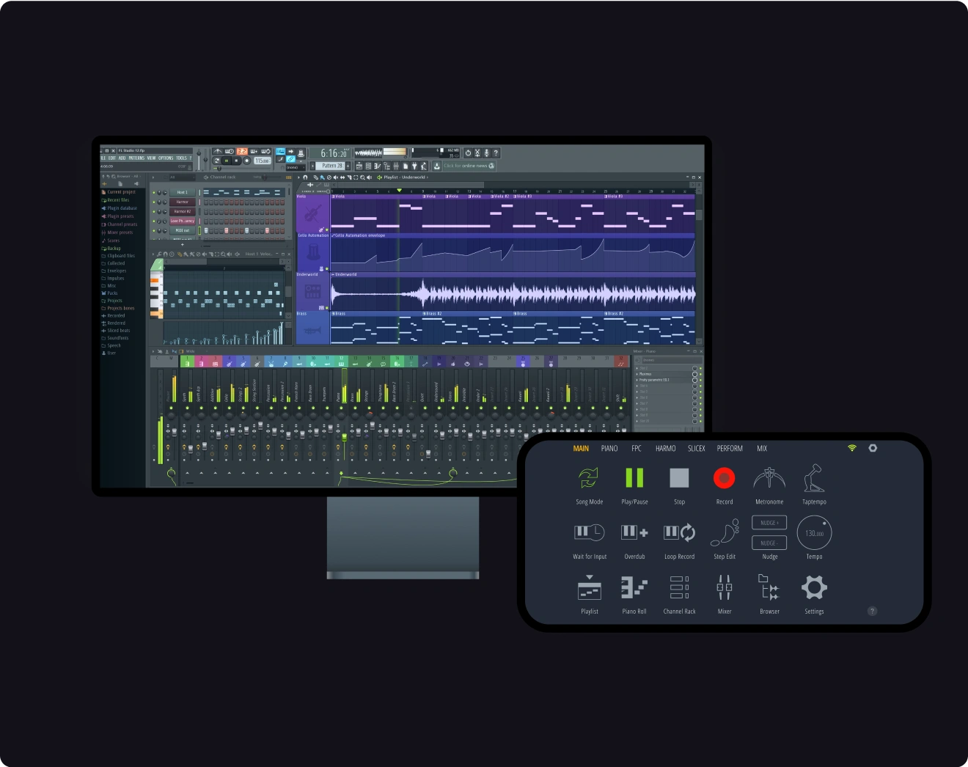The height and width of the screenshot is (767, 968).
Task: Tap the red Record button on remote
Action: (725, 478)
